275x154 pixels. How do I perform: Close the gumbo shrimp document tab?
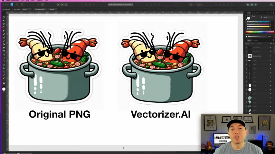(x=132, y=5)
